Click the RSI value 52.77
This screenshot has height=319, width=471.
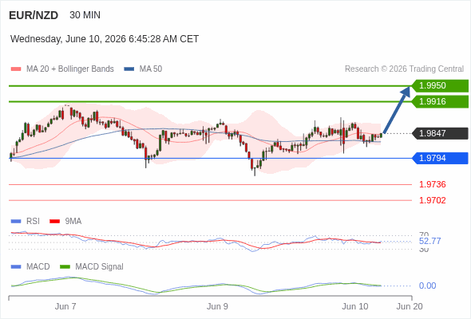click(429, 242)
